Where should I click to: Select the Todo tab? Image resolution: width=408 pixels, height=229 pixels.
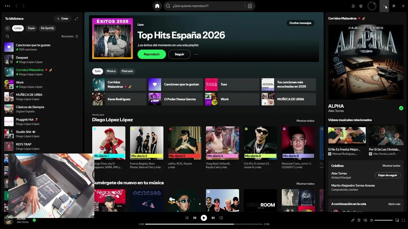pos(98,71)
